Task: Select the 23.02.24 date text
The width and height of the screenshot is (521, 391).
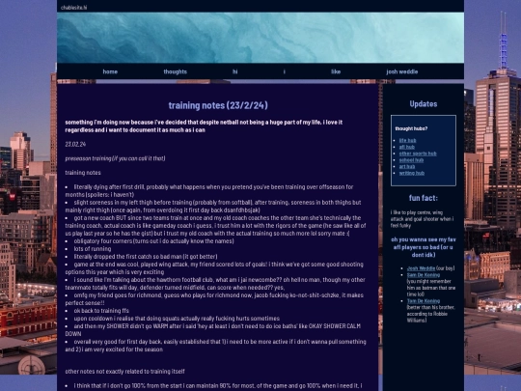Action: point(75,144)
